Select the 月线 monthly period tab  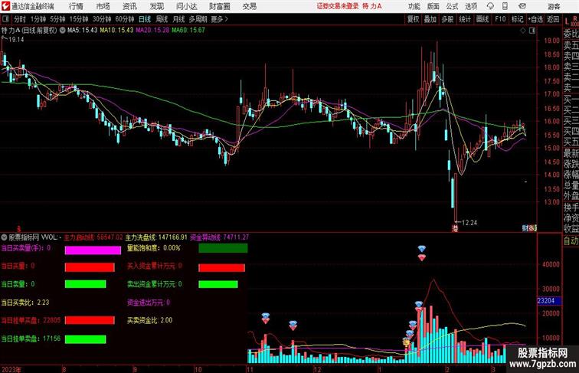tap(178, 19)
